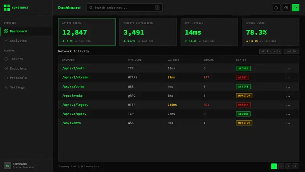
Task: Select the Active Nodes card
Action: click(87, 32)
